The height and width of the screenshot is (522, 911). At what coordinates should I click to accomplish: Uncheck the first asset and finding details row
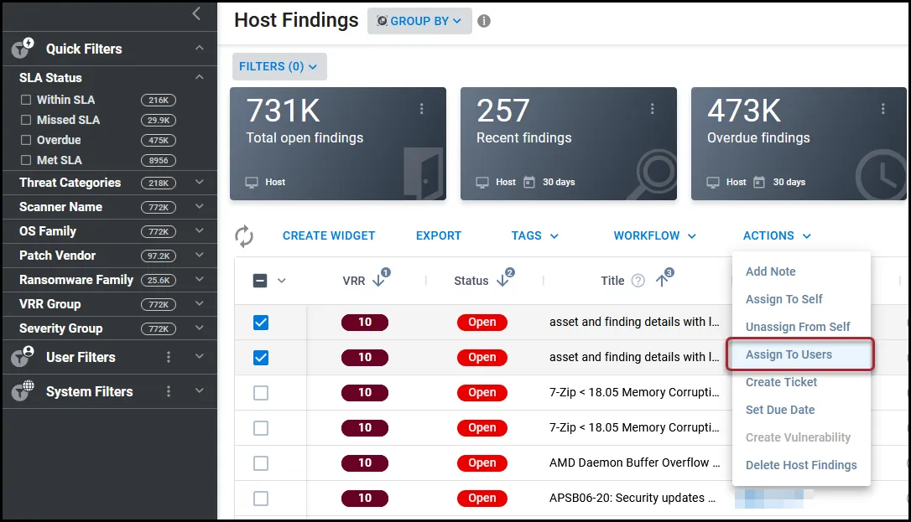[261, 323]
